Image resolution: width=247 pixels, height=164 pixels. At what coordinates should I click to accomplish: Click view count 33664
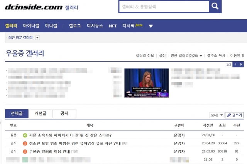[222, 143]
